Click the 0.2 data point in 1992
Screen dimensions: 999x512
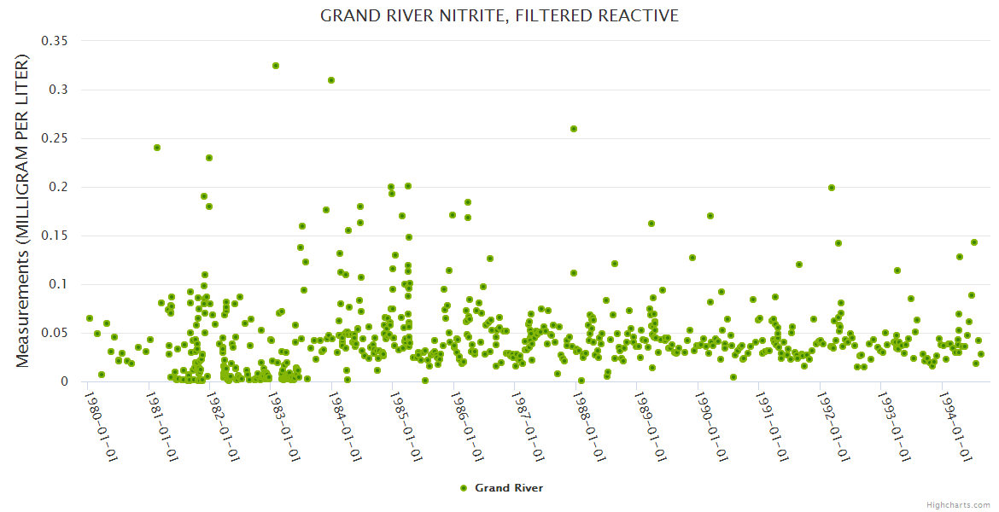[832, 188]
